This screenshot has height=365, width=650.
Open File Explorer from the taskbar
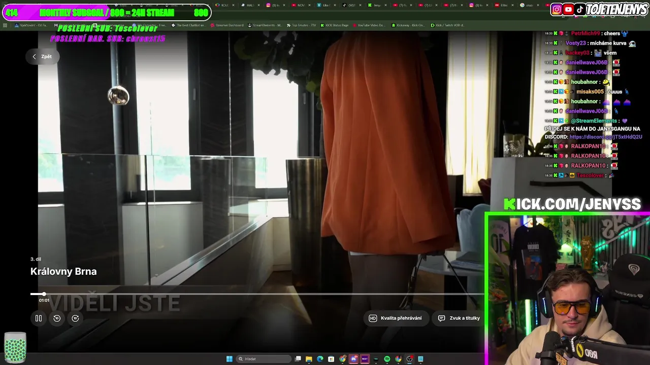[309, 359]
